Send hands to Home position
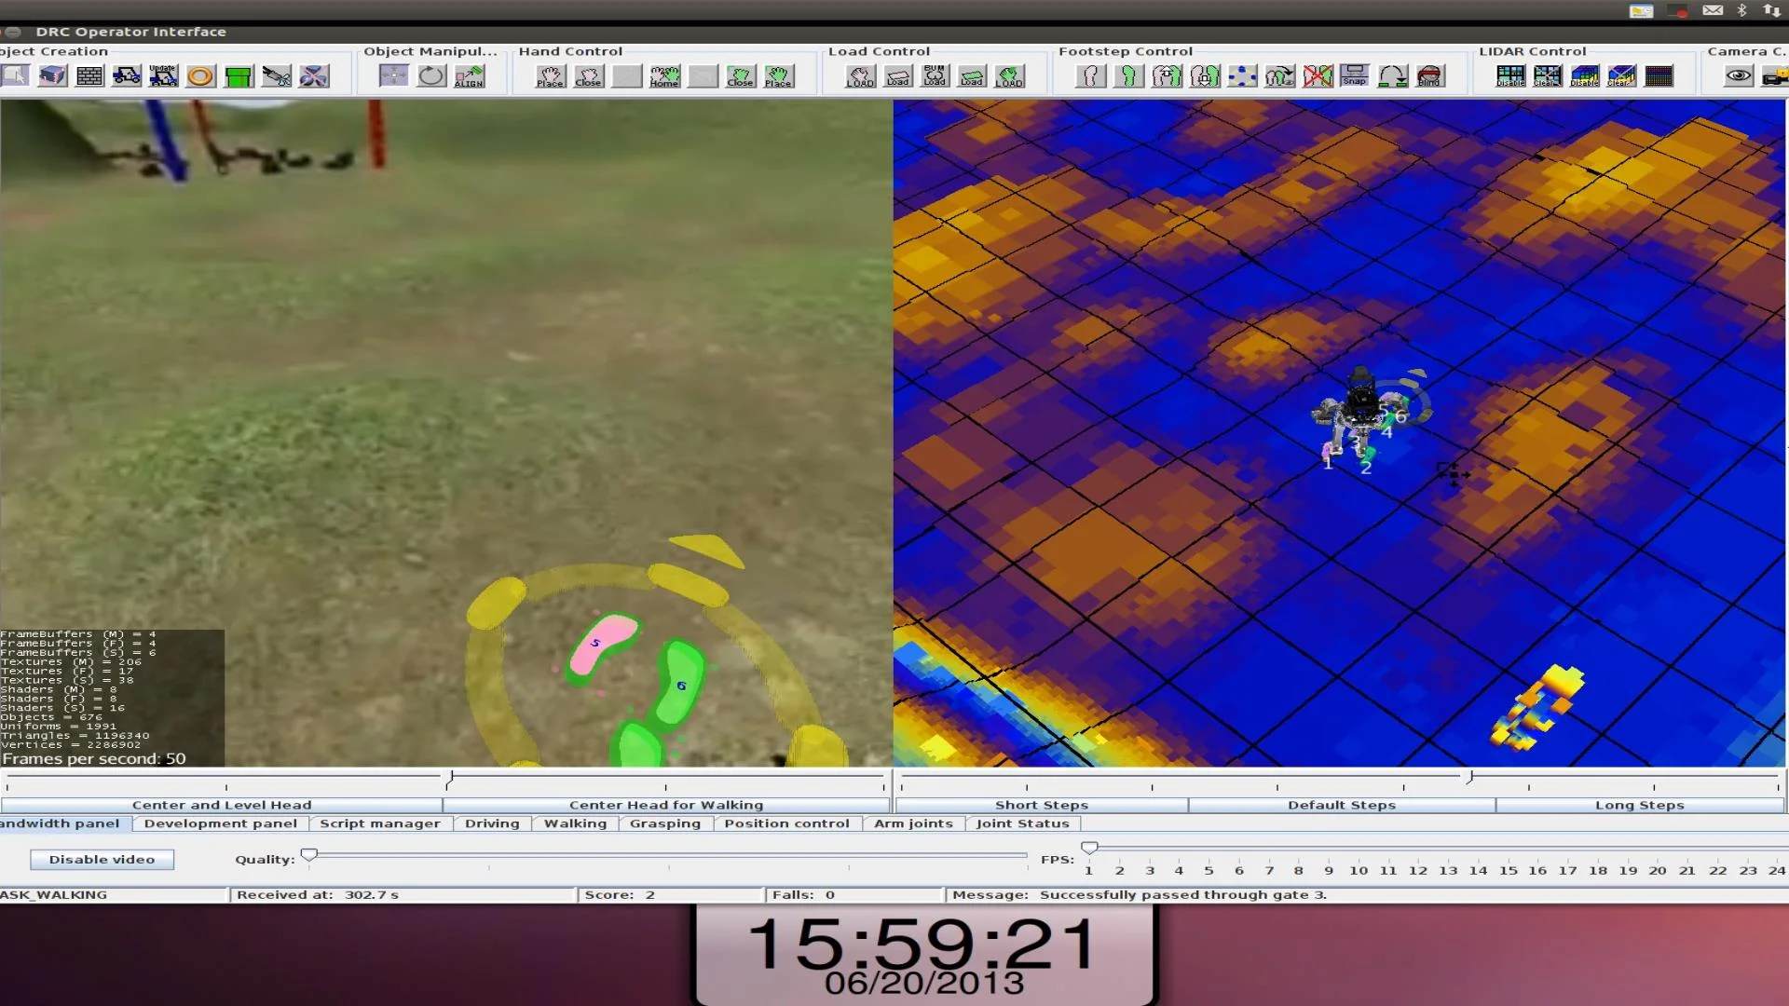Viewport: 1789px width, 1006px height. (x=664, y=75)
